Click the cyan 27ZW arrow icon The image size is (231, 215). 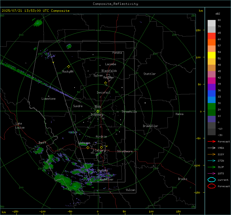tap(211, 161)
